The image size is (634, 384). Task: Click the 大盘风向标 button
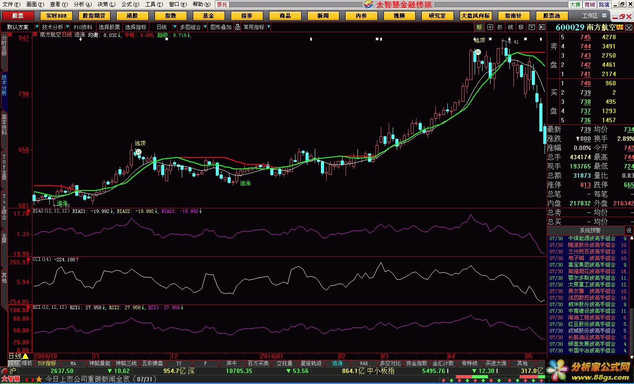(x=475, y=15)
